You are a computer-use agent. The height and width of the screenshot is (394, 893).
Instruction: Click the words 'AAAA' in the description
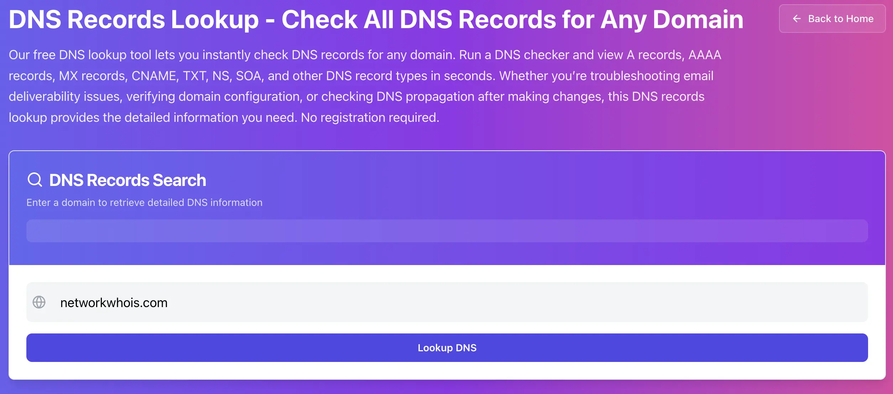704,55
